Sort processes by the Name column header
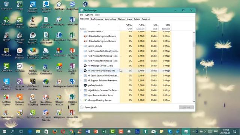240x135 pixels. click(99, 27)
